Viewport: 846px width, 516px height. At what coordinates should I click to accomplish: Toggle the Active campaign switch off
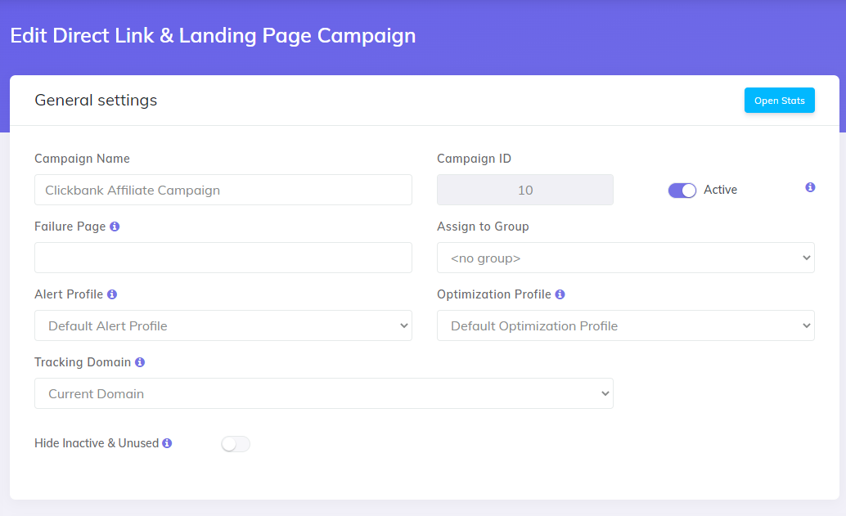coord(682,191)
